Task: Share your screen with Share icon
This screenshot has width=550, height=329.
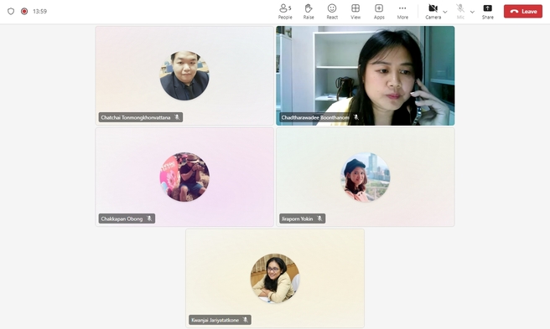Action: tap(488, 12)
